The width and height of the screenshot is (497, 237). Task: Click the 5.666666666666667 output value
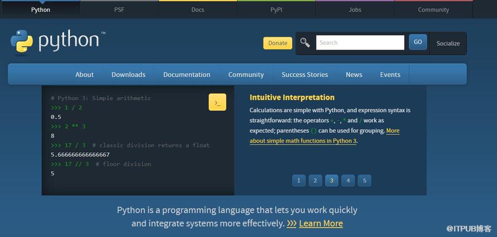point(80,154)
